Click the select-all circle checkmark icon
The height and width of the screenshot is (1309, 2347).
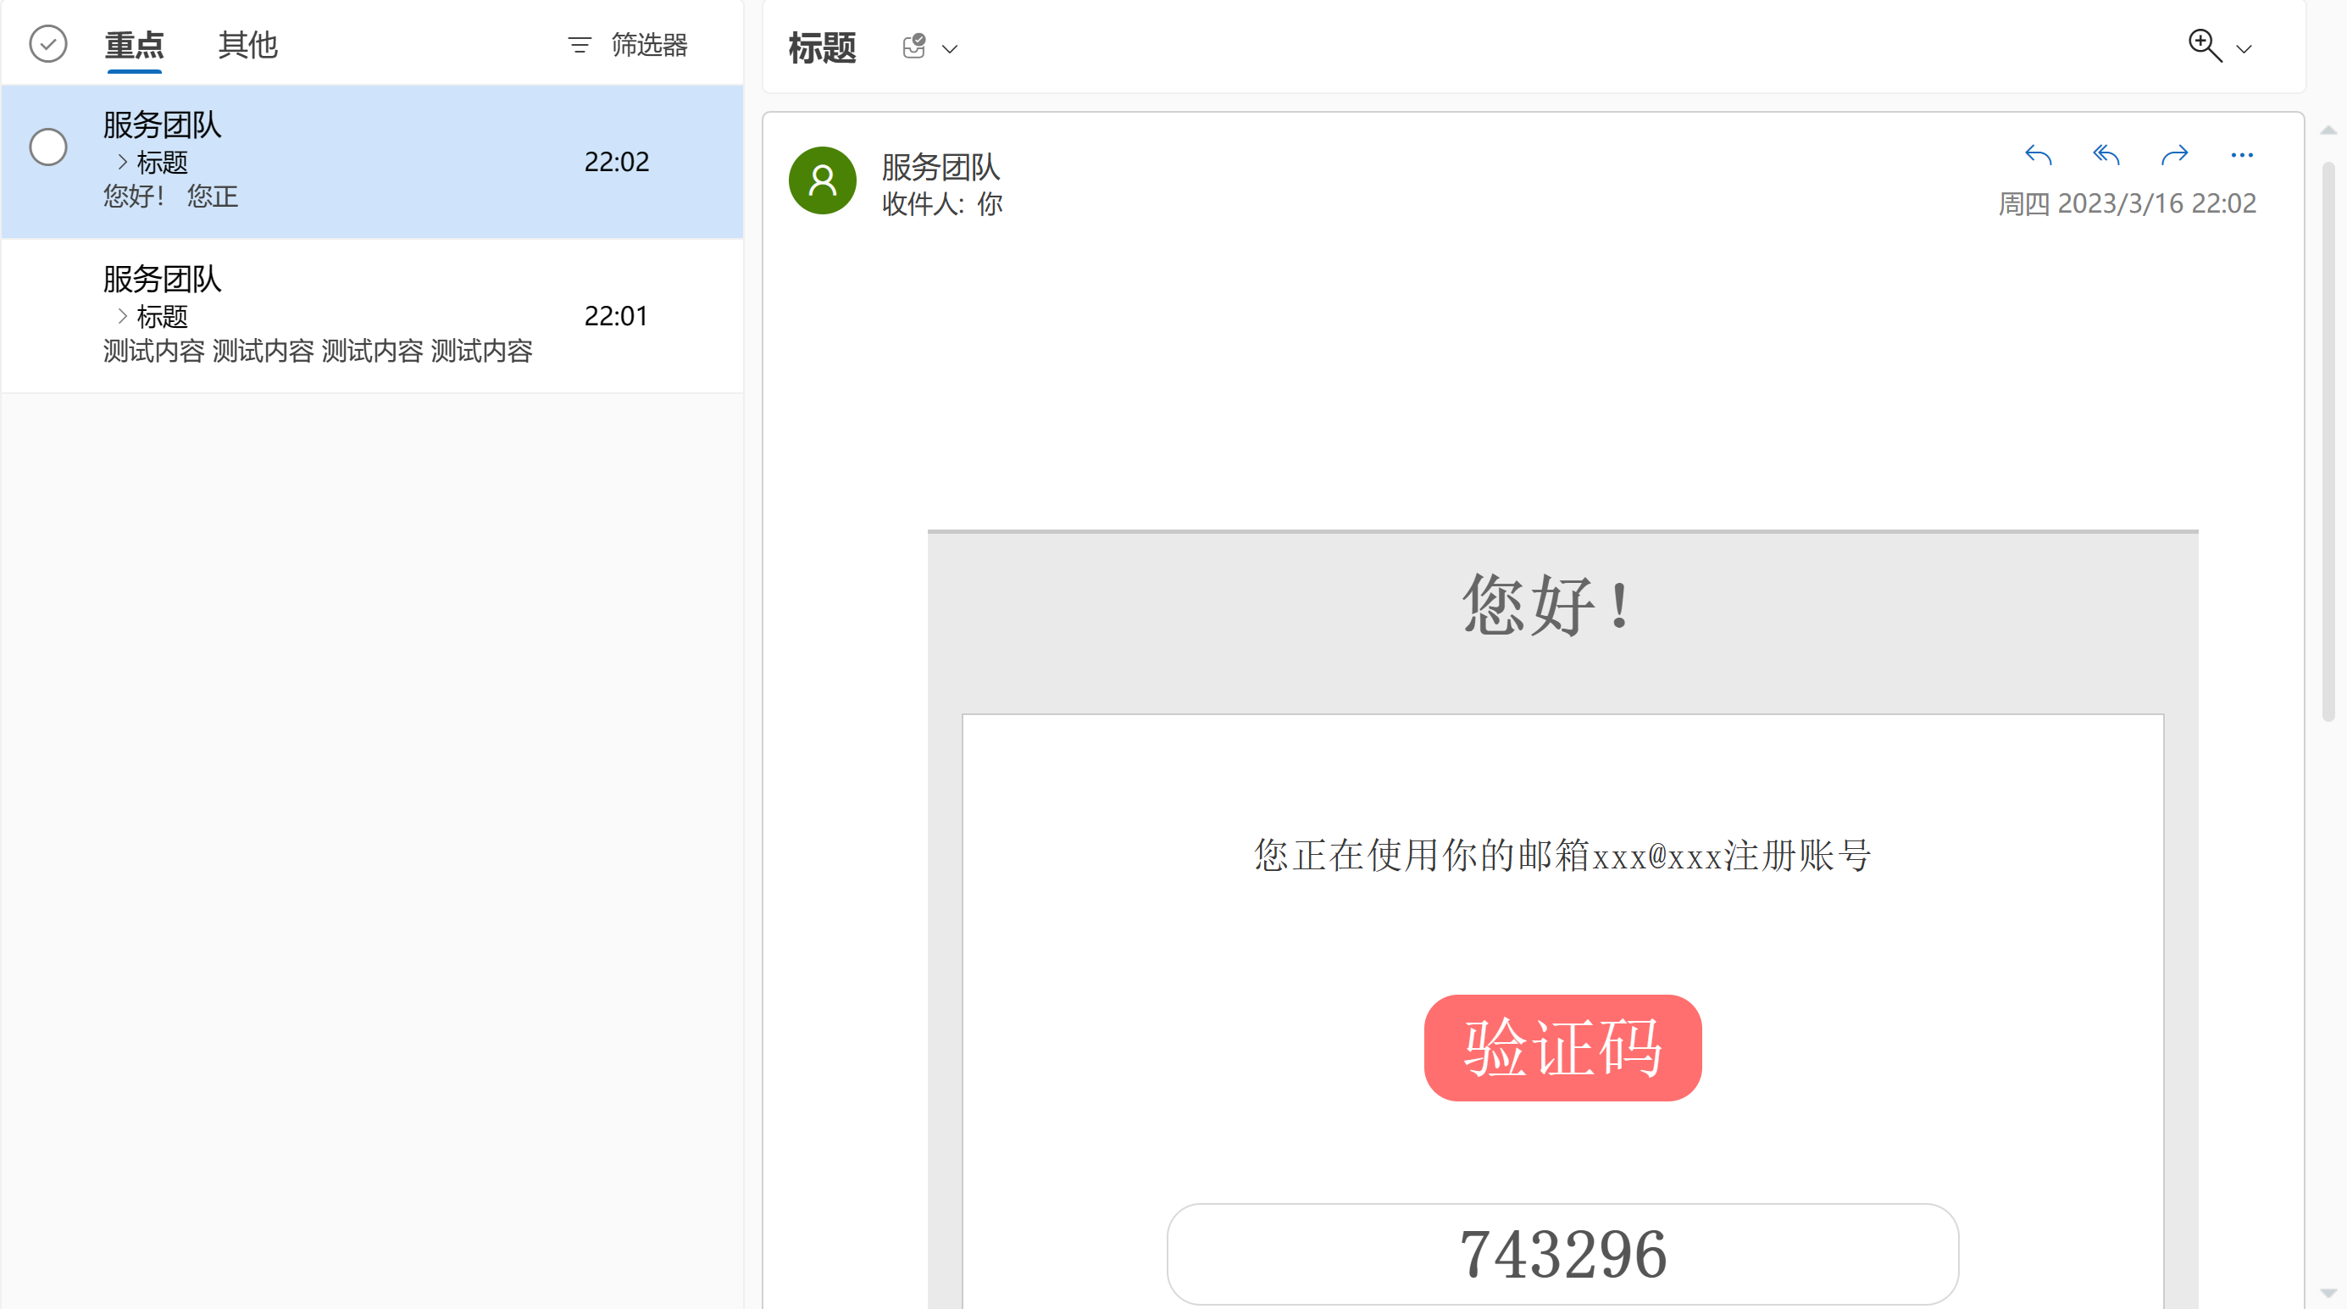pyautogui.click(x=48, y=44)
